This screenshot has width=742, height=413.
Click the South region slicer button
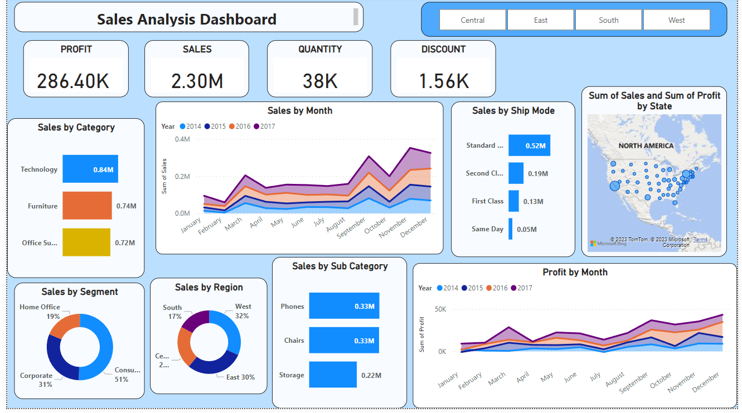click(x=608, y=20)
